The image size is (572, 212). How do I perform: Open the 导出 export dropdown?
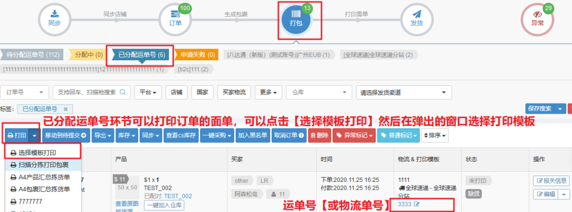pos(103,135)
